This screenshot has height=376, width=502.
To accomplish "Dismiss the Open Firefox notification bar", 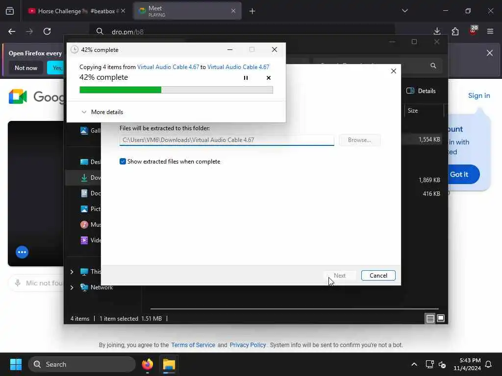I will pyautogui.click(x=490, y=53).
